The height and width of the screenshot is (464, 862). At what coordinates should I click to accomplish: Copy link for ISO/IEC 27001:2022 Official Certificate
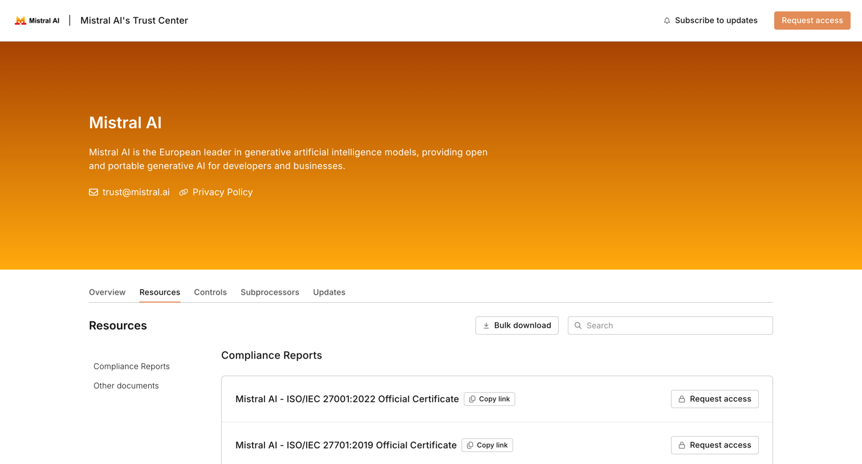pos(489,399)
